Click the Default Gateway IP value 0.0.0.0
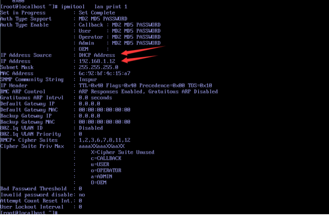This screenshot has width=329, height=215. point(89,104)
